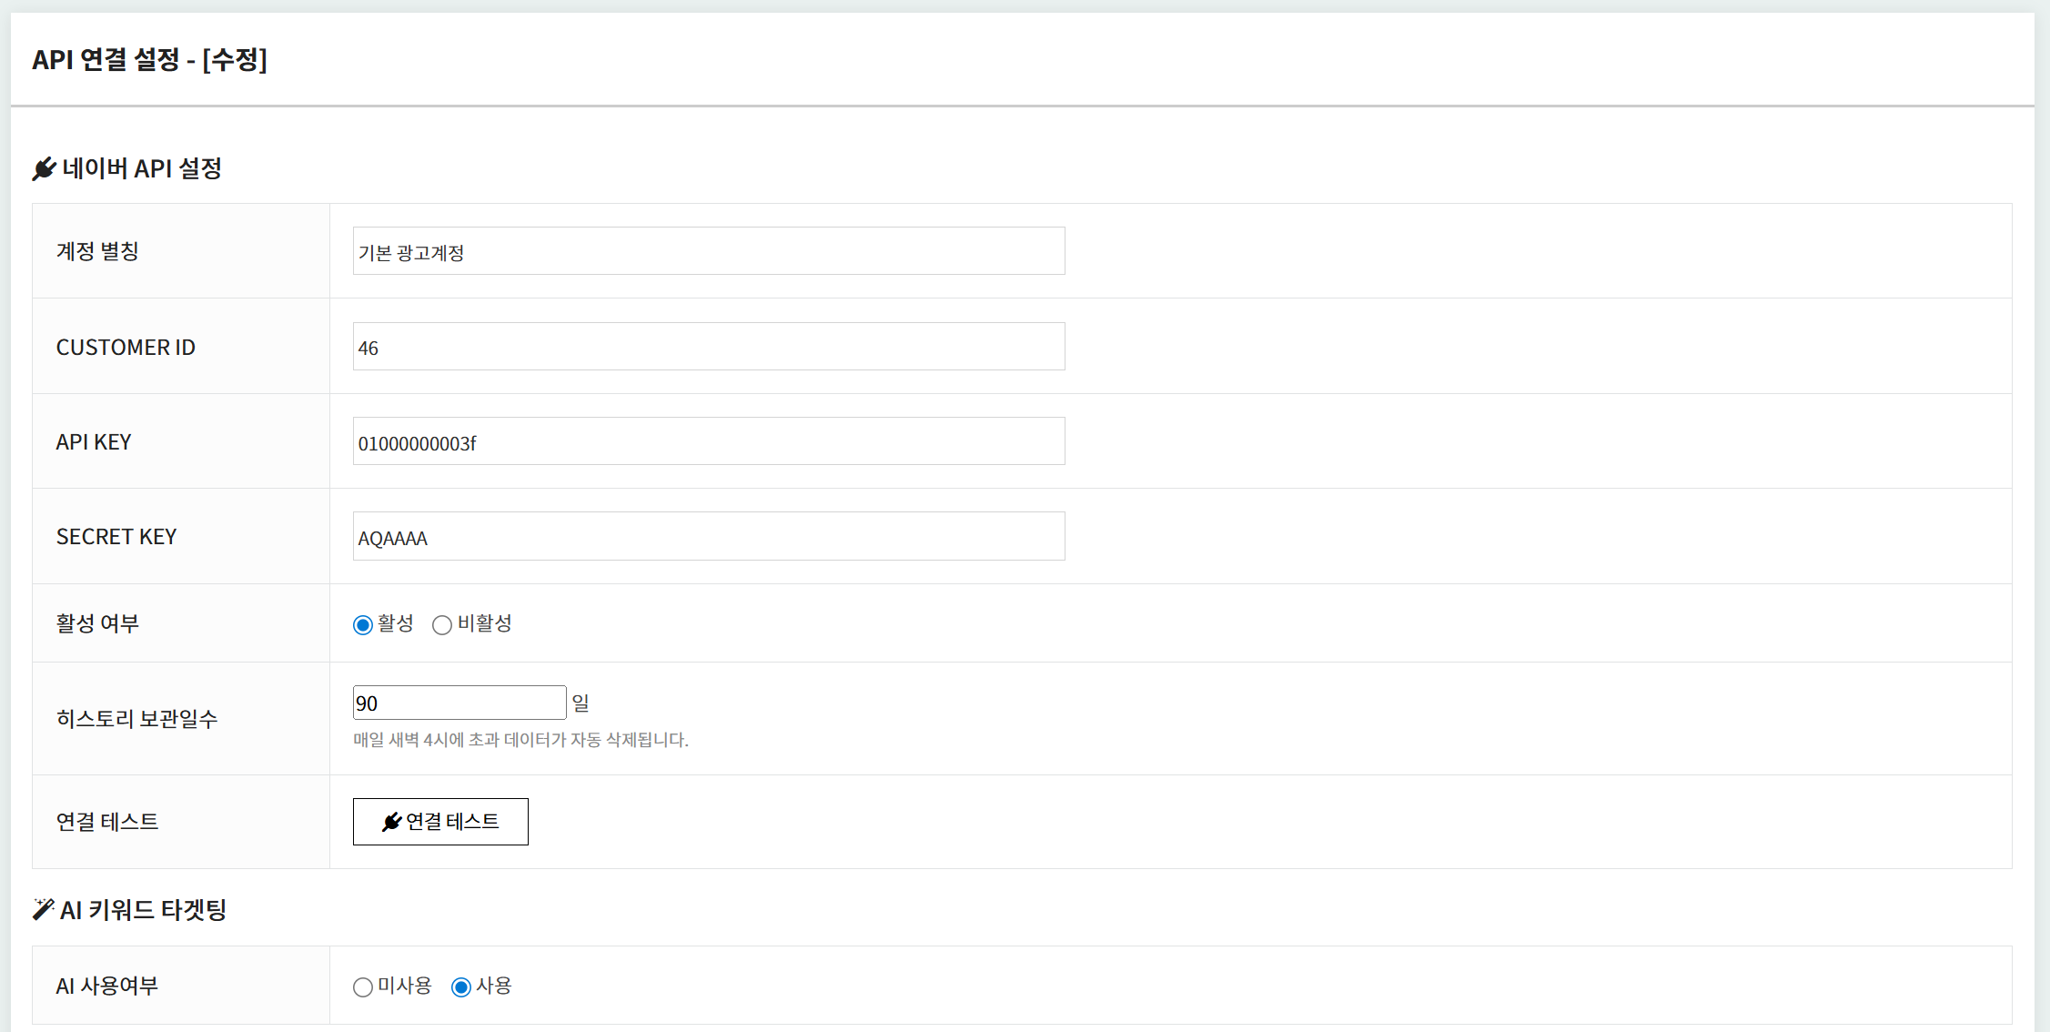Click the 일 unit label after the days field
This screenshot has height=1032, width=2050.
[581, 703]
